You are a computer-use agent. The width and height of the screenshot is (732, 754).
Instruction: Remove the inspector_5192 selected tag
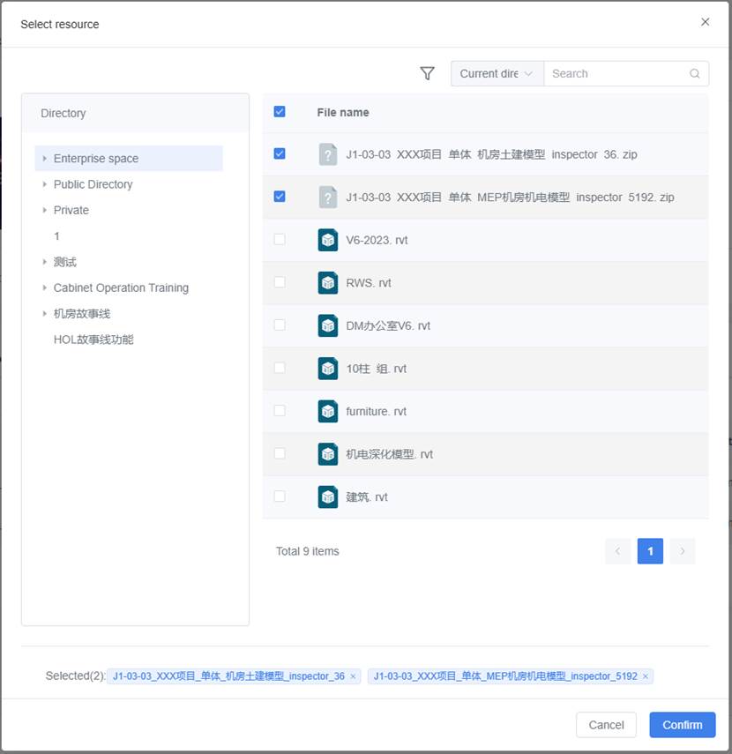coord(646,676)
